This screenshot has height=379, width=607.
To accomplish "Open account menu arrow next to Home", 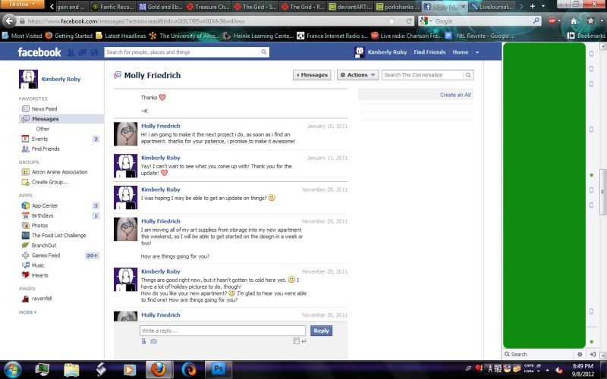I will [x=477, y=52].
